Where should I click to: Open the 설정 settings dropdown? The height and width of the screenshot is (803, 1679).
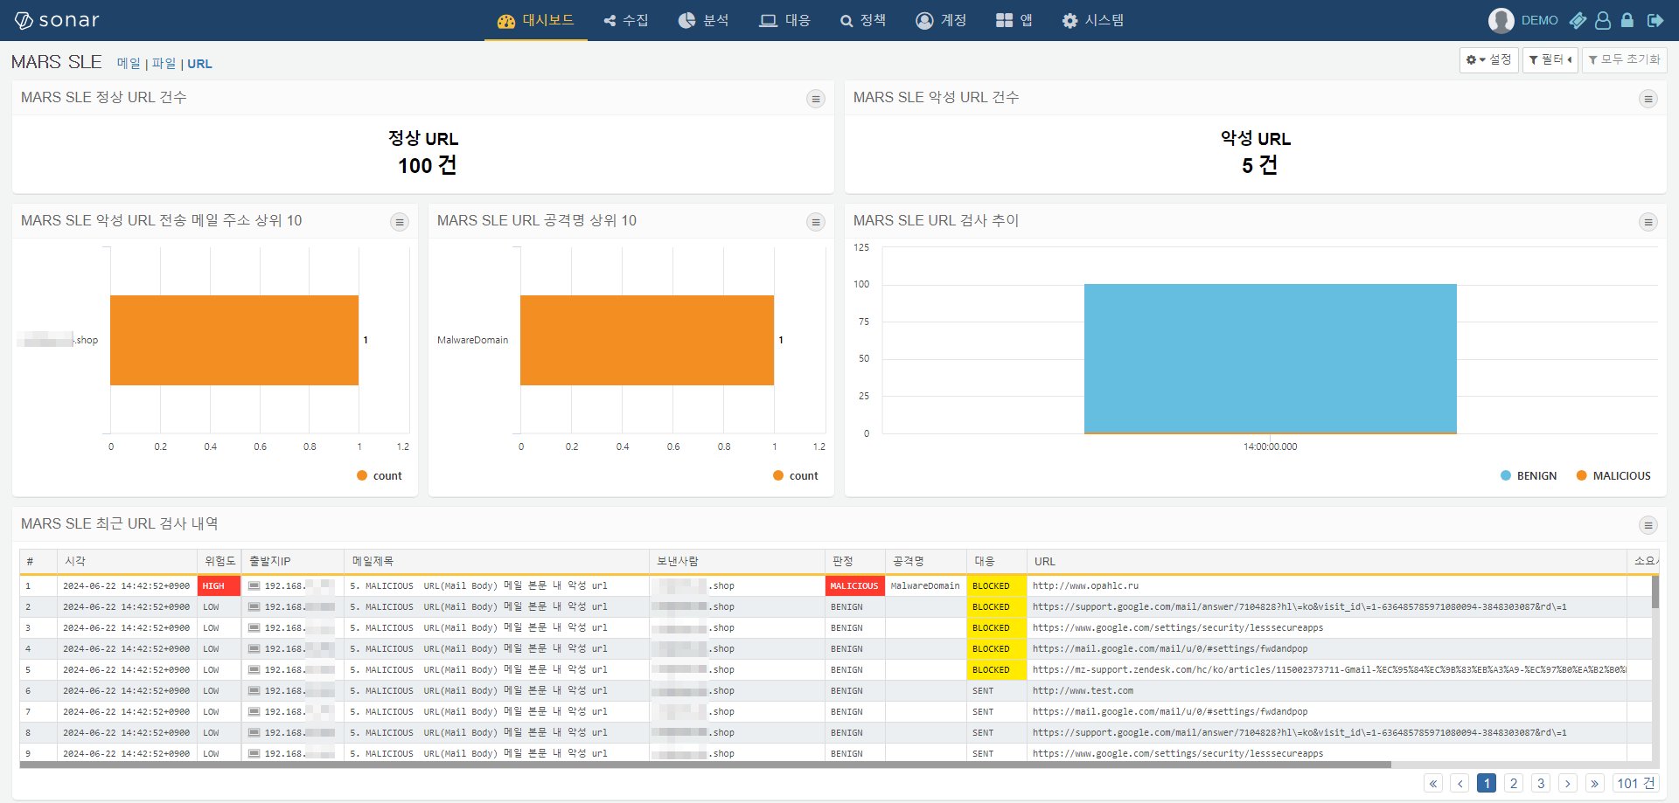click(1488, 59)
